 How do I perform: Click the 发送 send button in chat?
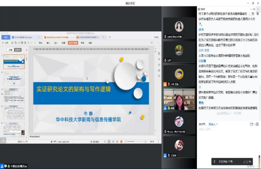point(250,166)
